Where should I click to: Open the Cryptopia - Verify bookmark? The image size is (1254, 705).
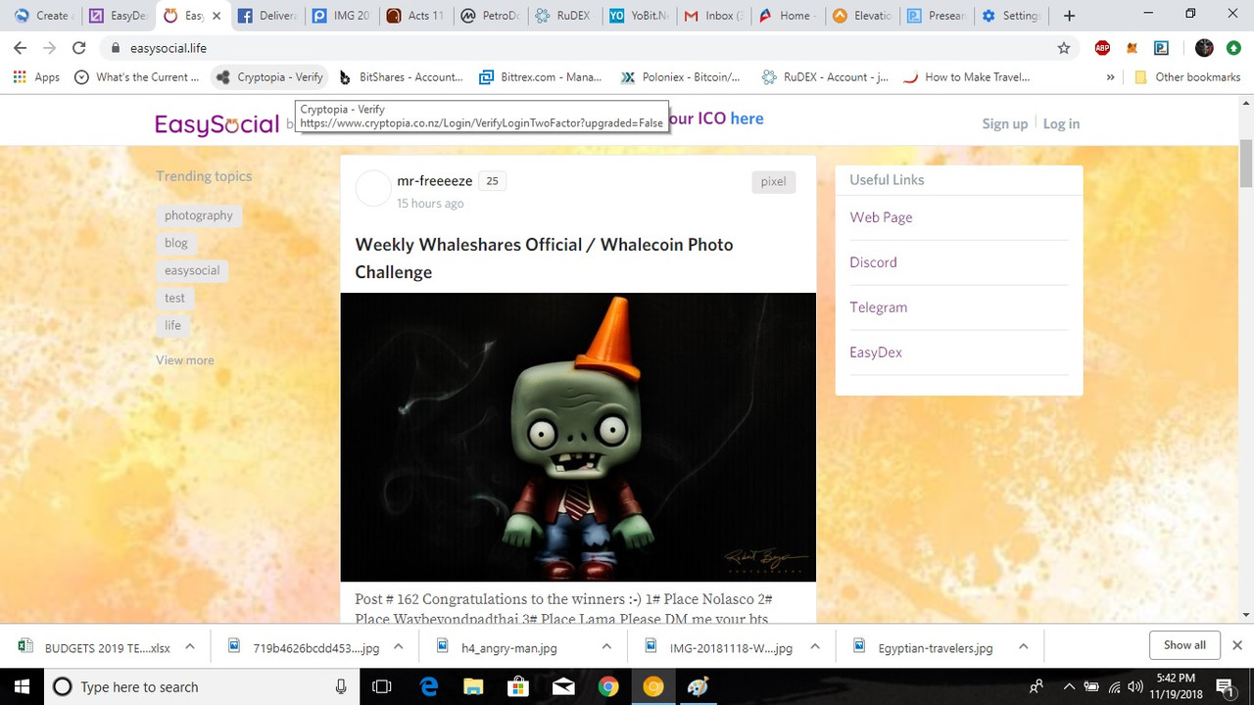click(270, 77)
